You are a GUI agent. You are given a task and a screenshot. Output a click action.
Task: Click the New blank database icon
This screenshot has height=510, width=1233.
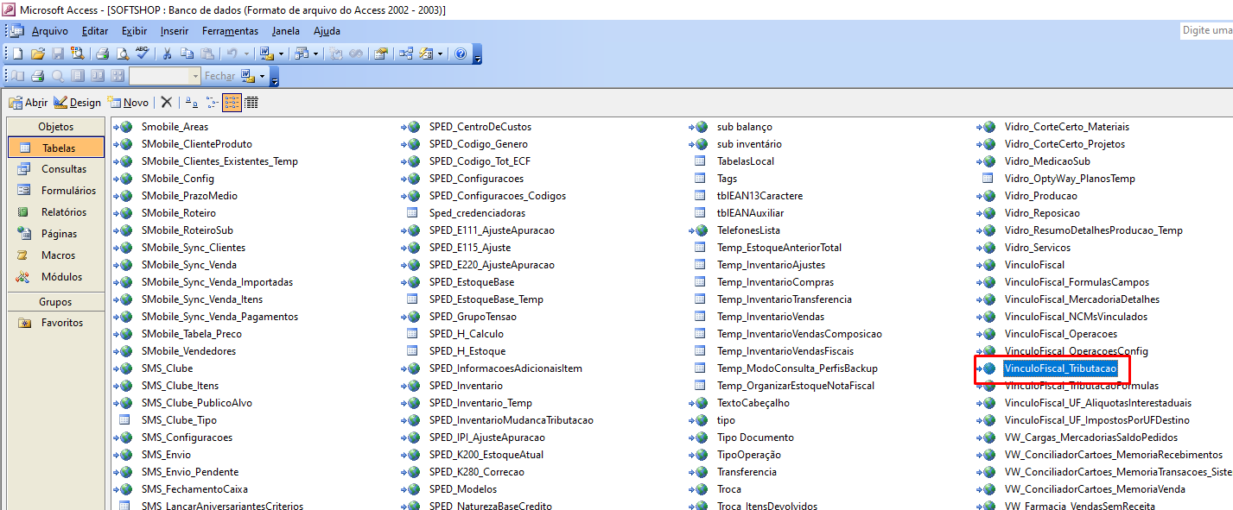coord(17,54)
